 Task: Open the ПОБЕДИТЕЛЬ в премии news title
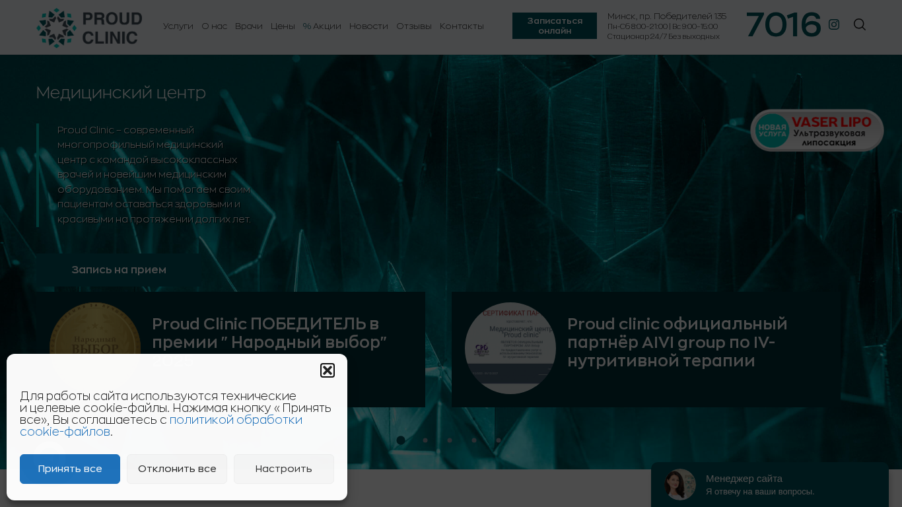pos(269,342)
